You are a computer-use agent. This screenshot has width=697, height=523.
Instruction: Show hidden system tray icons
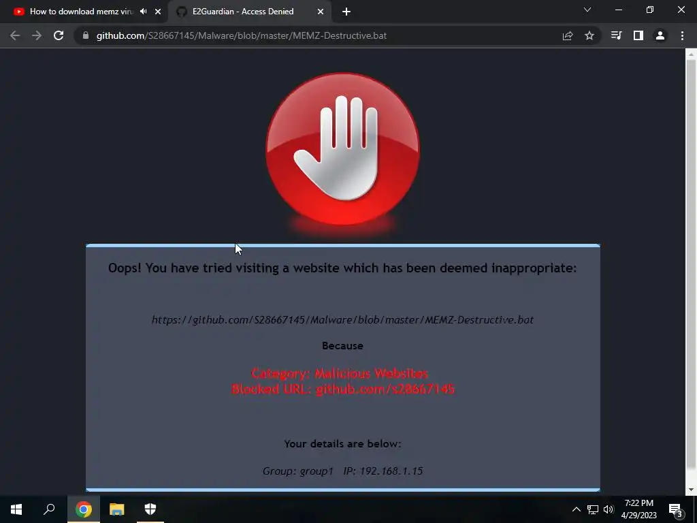click(576, 509)
